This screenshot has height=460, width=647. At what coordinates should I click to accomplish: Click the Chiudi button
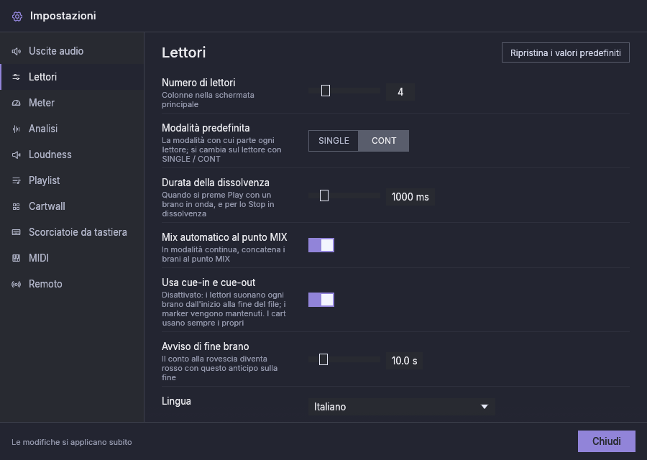[606, 441]
